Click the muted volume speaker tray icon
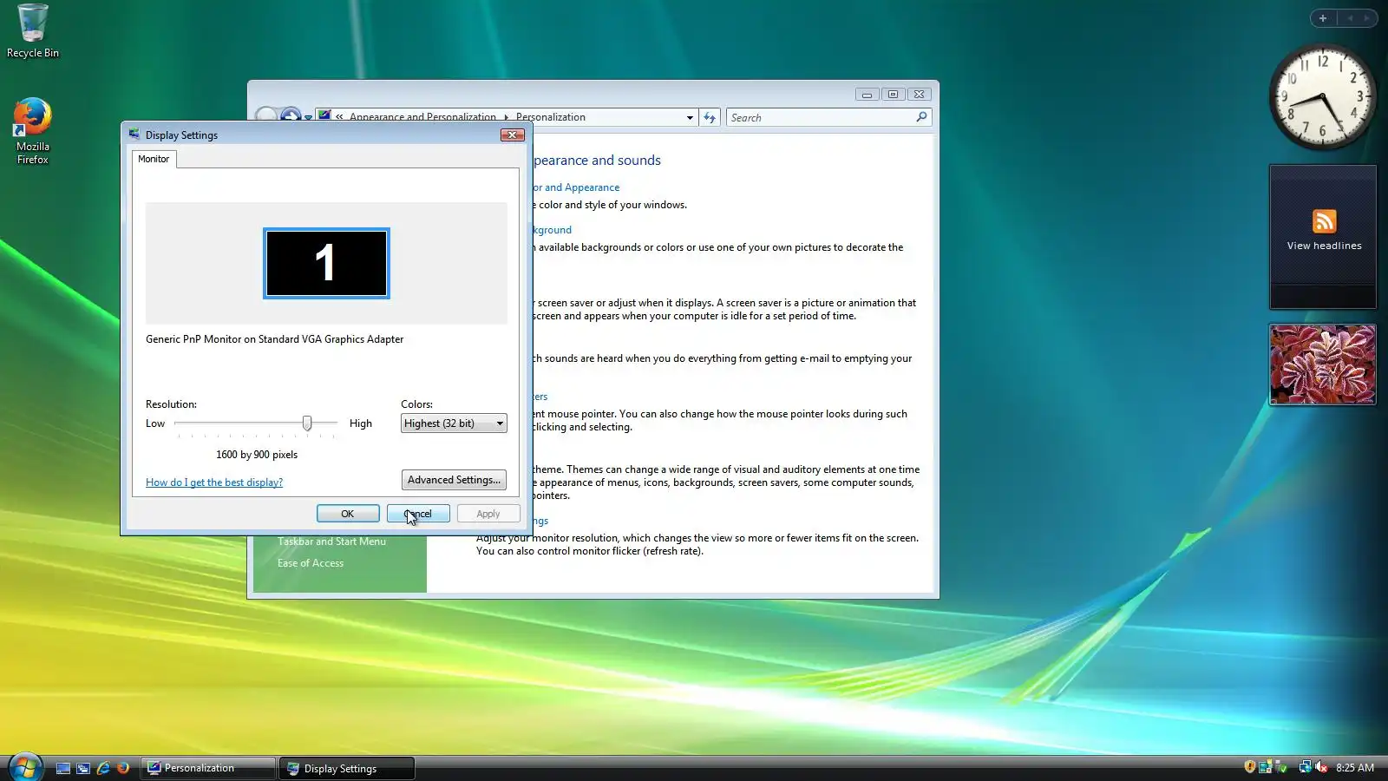The width and height of the screenshot is (1388, 781). pos(1321,767)
